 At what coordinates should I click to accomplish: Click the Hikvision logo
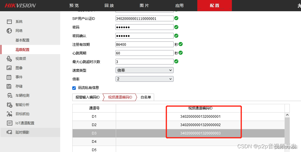click(20, 5)
